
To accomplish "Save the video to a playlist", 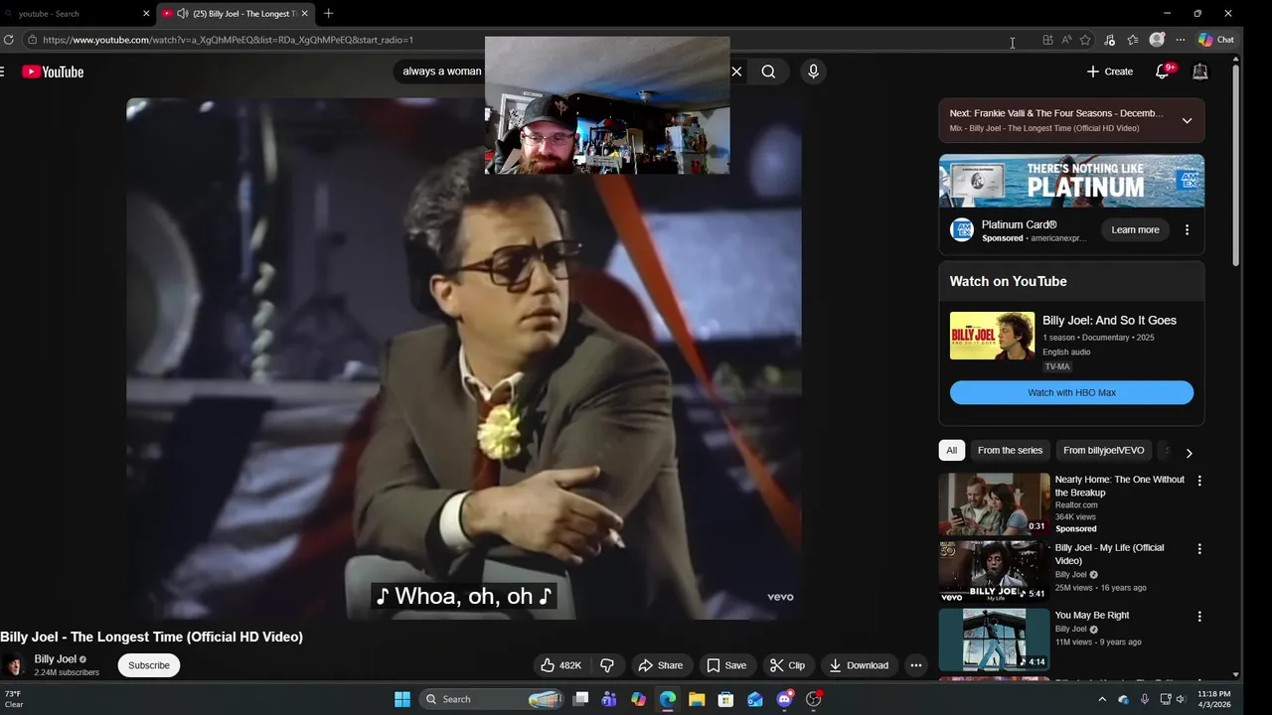I will 726,665.
